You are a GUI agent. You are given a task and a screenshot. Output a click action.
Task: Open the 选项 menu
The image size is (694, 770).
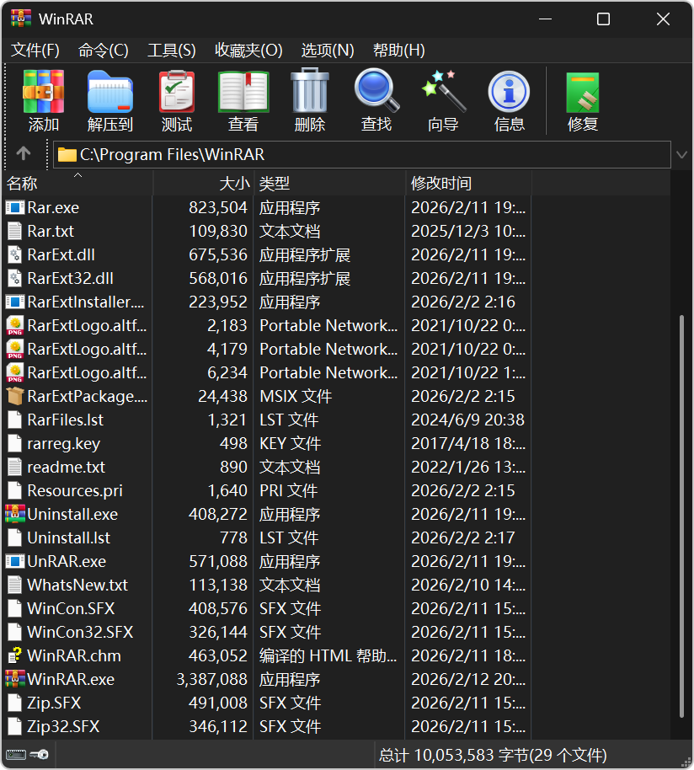tap(327, 50)
